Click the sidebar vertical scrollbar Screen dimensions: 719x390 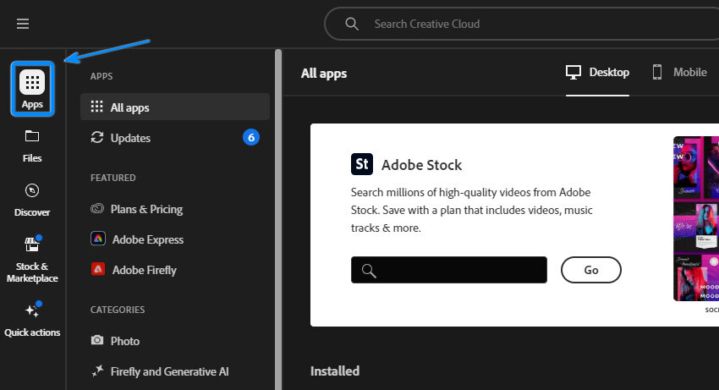(278, 219)
